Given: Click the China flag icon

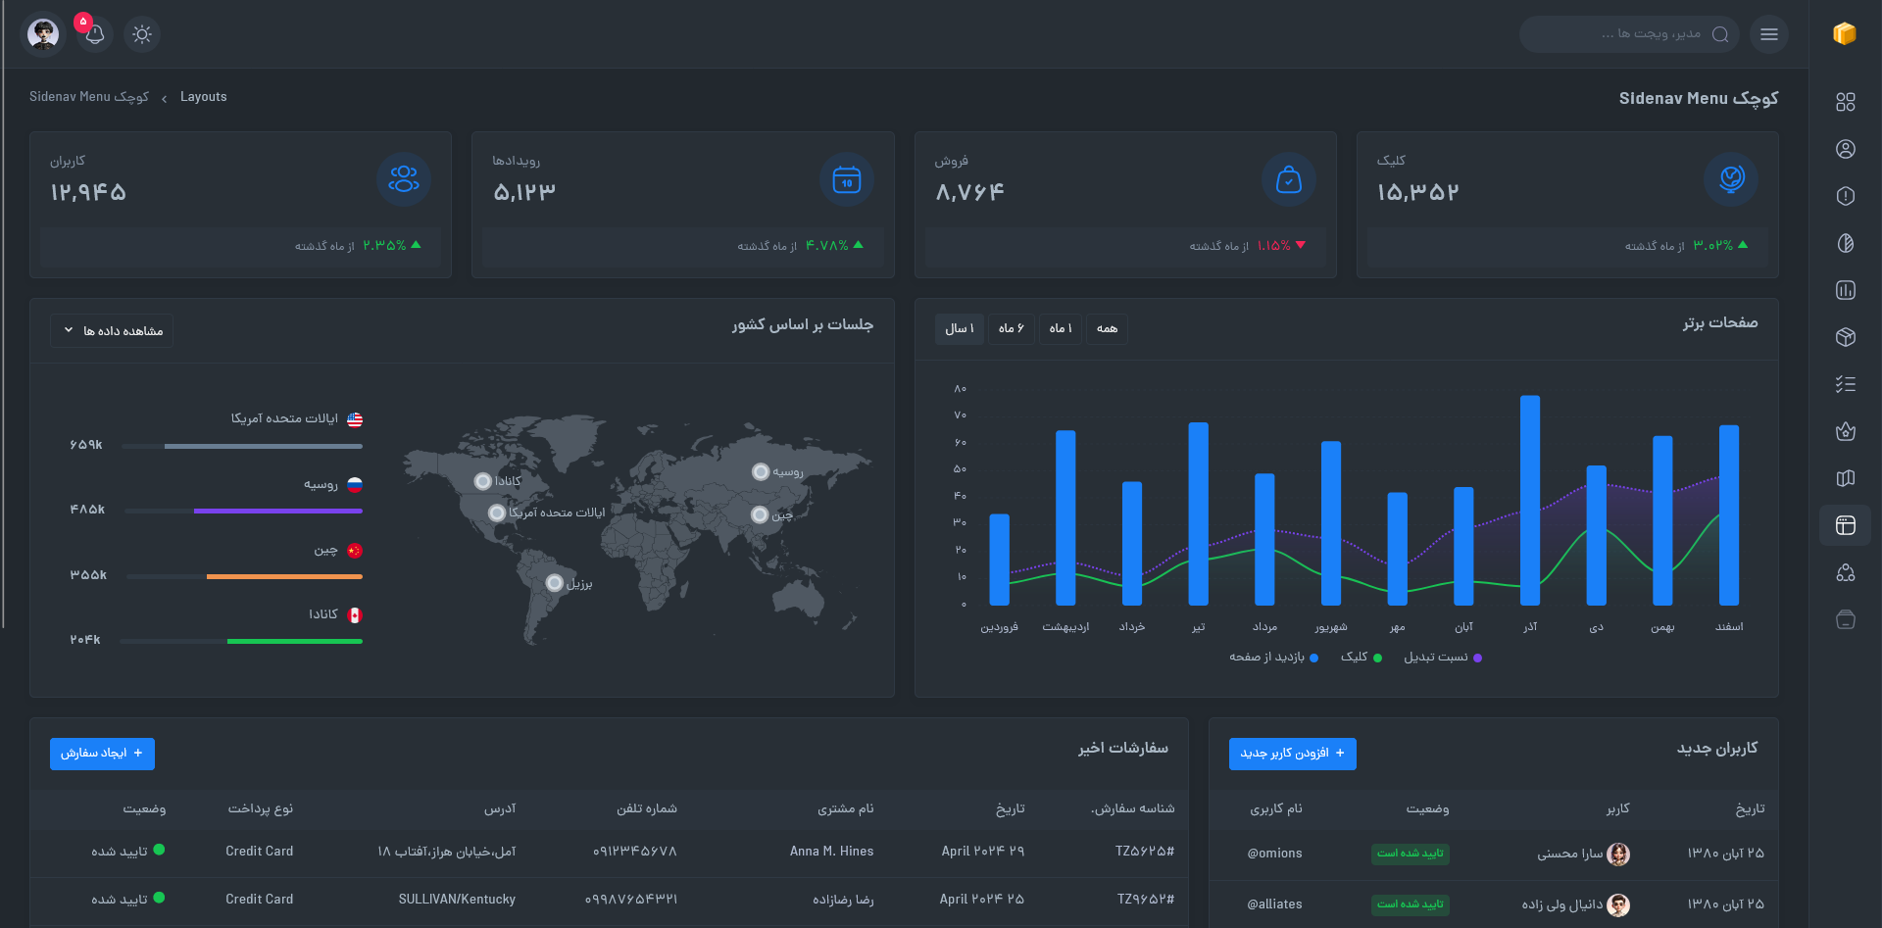Looking at the screenshot, I should pyautogui.click(x=355, y=551).
